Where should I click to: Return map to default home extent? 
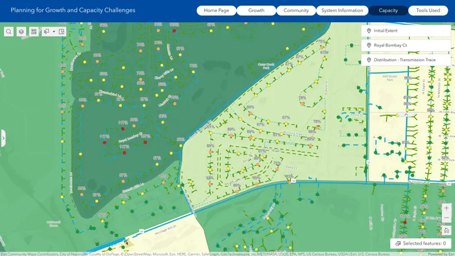click(446, 231)
